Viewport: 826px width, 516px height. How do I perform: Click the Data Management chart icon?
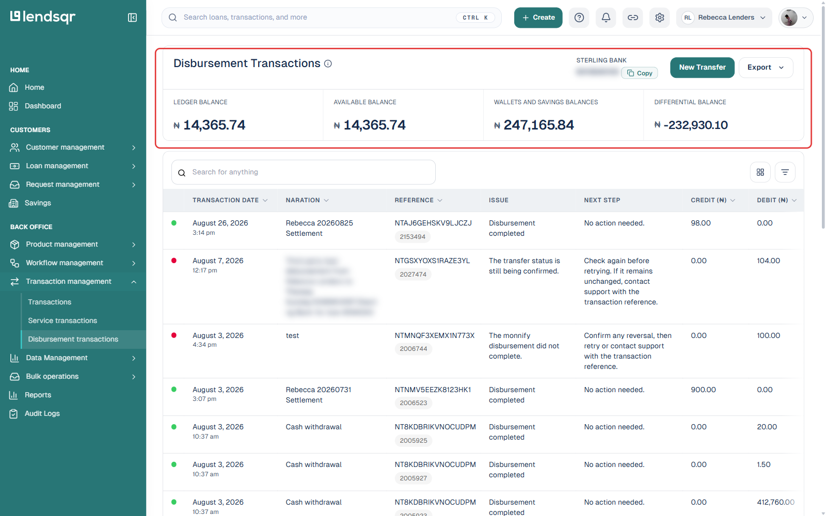click(x=14, y=358)
